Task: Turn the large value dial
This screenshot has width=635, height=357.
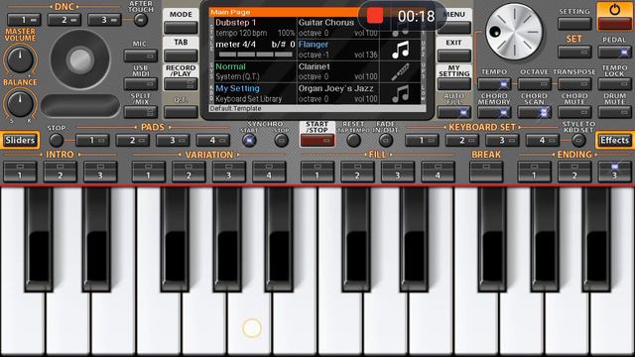Action: point(514,32)
